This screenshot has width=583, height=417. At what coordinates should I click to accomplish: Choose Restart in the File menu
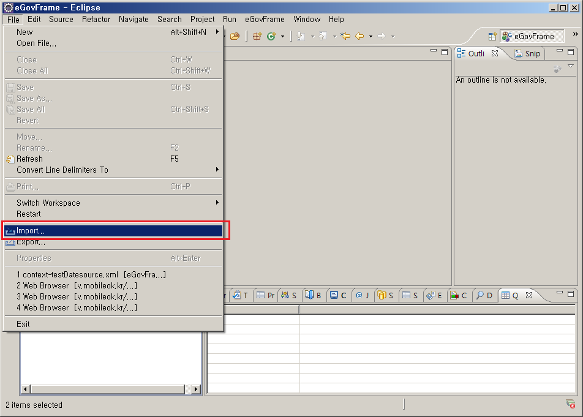point(29,214)
